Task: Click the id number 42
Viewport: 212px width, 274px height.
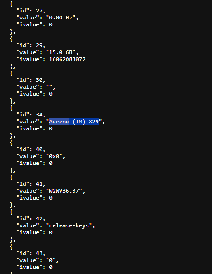Action: point(39,219)
